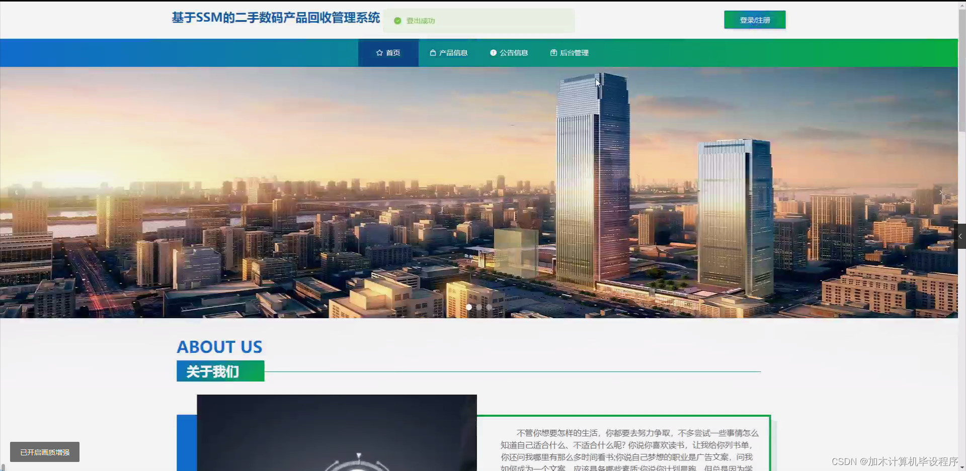Click the 登出成功 notification message
966x471 pixels.
pyautogui.click(x=479, y=21)
